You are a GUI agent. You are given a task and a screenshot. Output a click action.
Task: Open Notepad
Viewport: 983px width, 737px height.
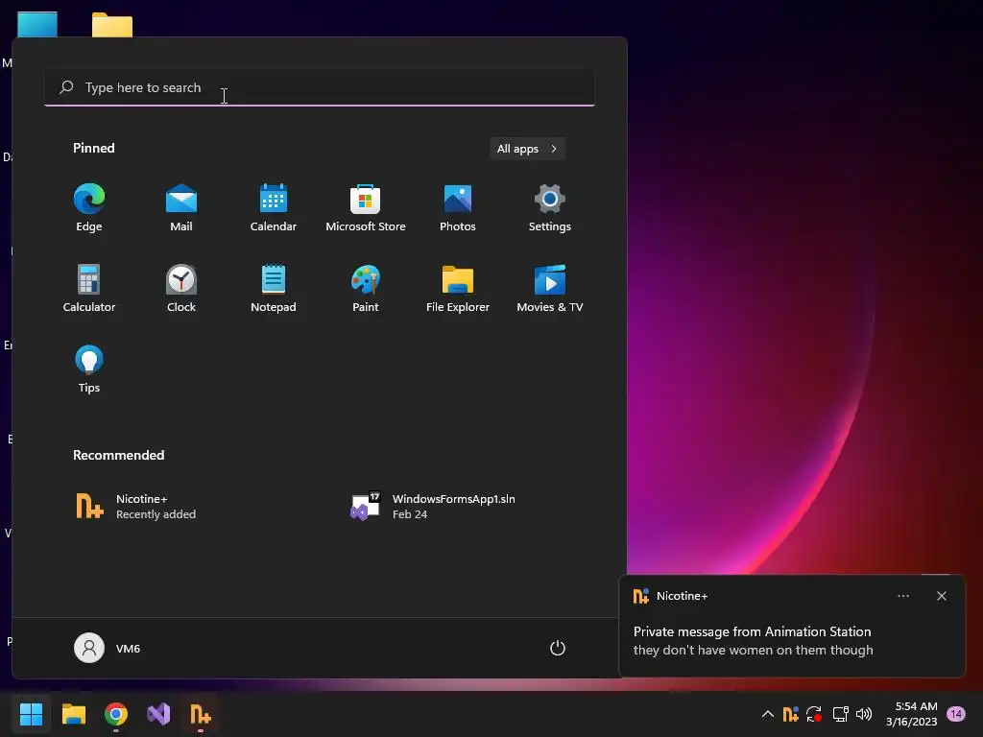274,288
